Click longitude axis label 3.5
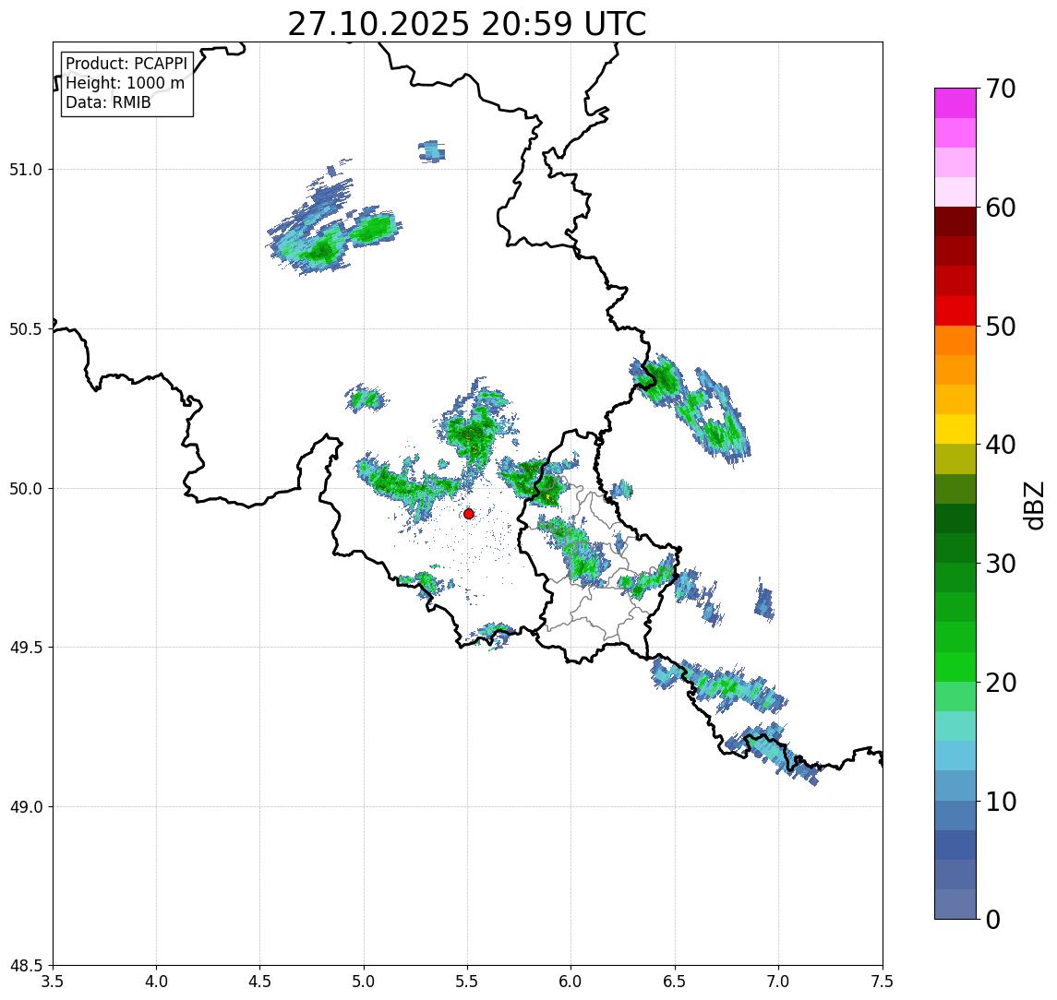 click(53, 982)
